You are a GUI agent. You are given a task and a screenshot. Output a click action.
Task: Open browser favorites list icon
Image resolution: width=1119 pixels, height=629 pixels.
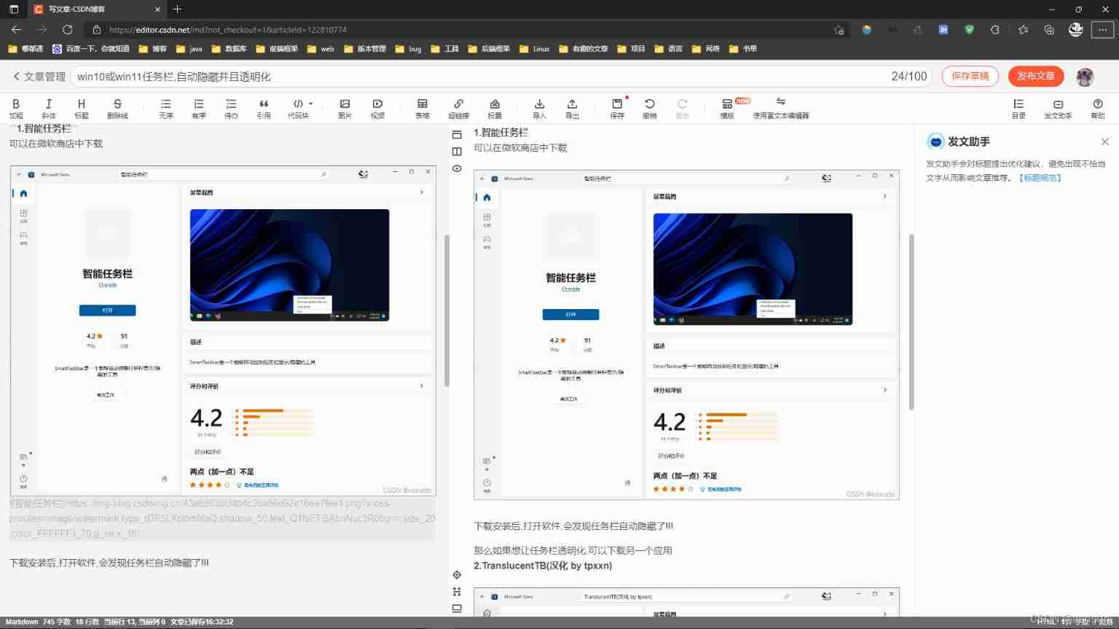1023,30
